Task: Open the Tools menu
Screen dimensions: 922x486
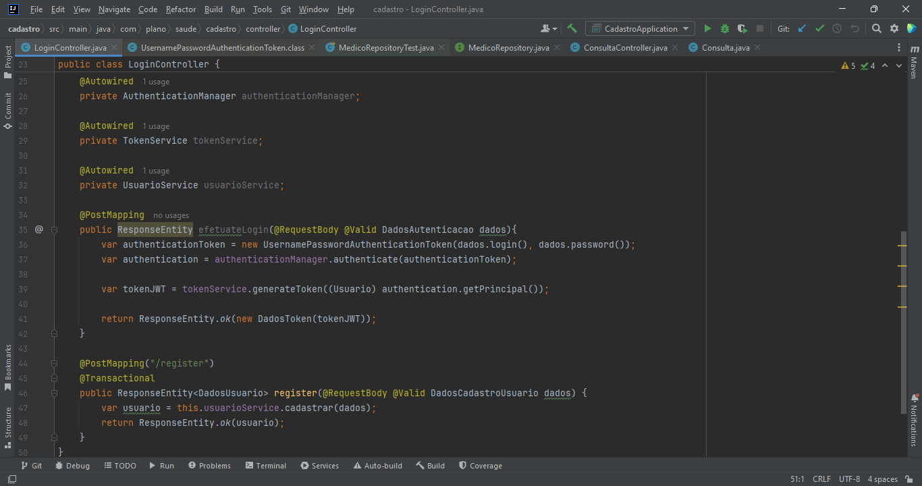Action: (263, 9)
